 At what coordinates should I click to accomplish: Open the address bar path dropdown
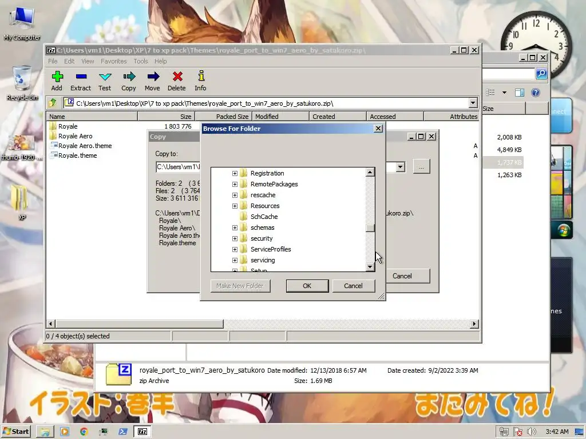[x=473, y=103]
